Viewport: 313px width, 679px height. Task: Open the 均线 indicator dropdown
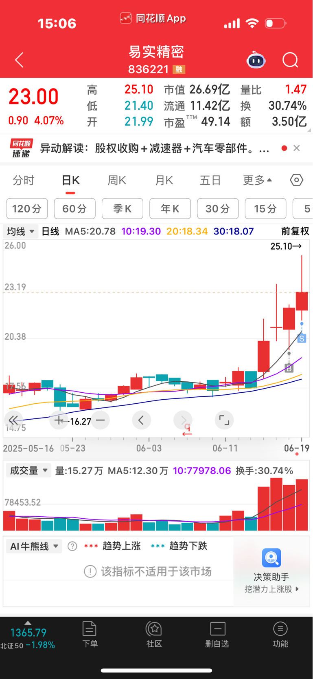point(21,232)
